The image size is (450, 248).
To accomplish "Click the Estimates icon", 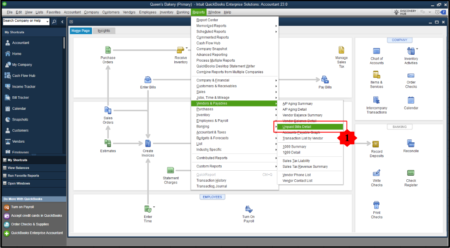I will coord(108,143).
